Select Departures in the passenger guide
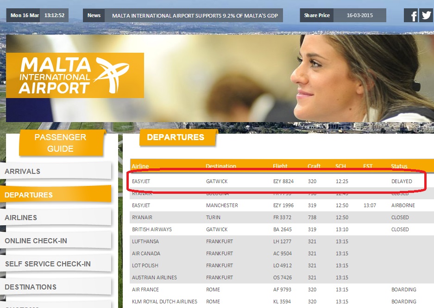434x308 pixels. [x=56, y=195]
